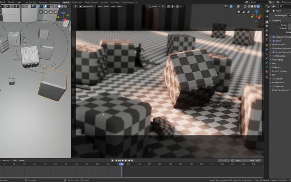Open the Object Data properties tab
291x182 pixels.
(x=267, y=67)
